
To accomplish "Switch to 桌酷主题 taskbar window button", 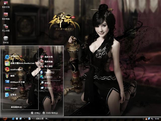I will click(x=38, y=119).
